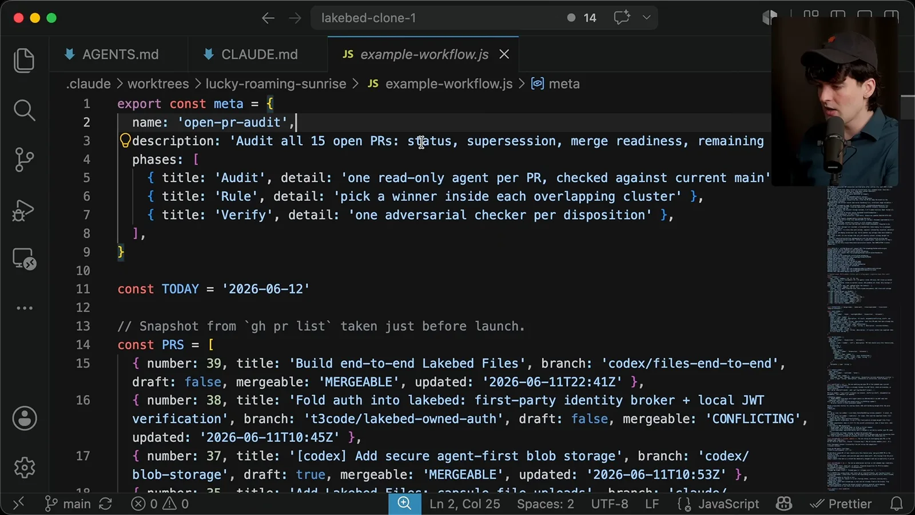Click the .claude breadcrumb segment
Viewport: 915px width, 515px height.
tap(89, 84)
